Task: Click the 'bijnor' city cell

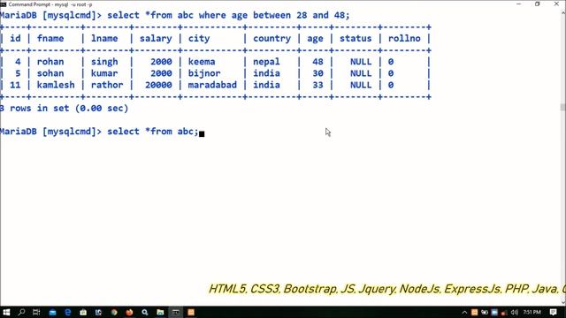Action: pyautogui.click(x=204, y=73)
